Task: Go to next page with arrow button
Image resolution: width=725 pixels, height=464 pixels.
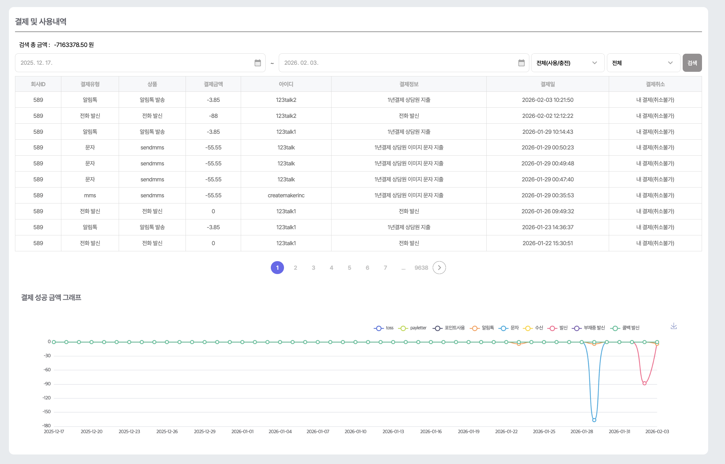Action: 439,268
